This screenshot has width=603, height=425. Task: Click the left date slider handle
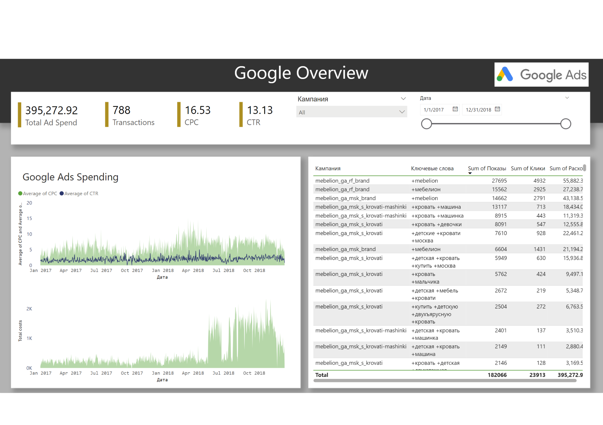pos(426,124)
